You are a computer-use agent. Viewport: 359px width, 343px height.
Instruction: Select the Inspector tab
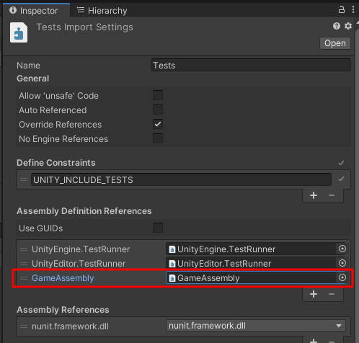pyautogui.click(x=34, y=11)
